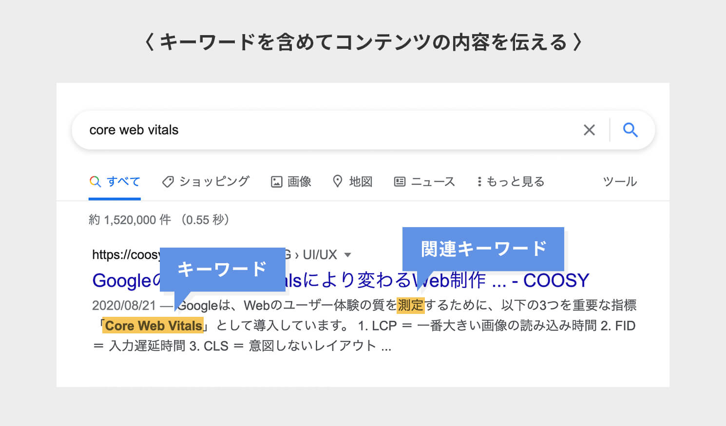Image resolution: width=726 pixels, height=426 pixels.
Task: Click the 2020/08/21 date in the snippet
Action: [x=124, y=306]
